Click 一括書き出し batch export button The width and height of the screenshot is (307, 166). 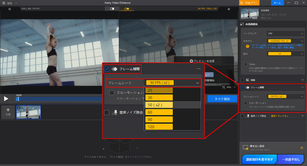(x=291, y=159)
